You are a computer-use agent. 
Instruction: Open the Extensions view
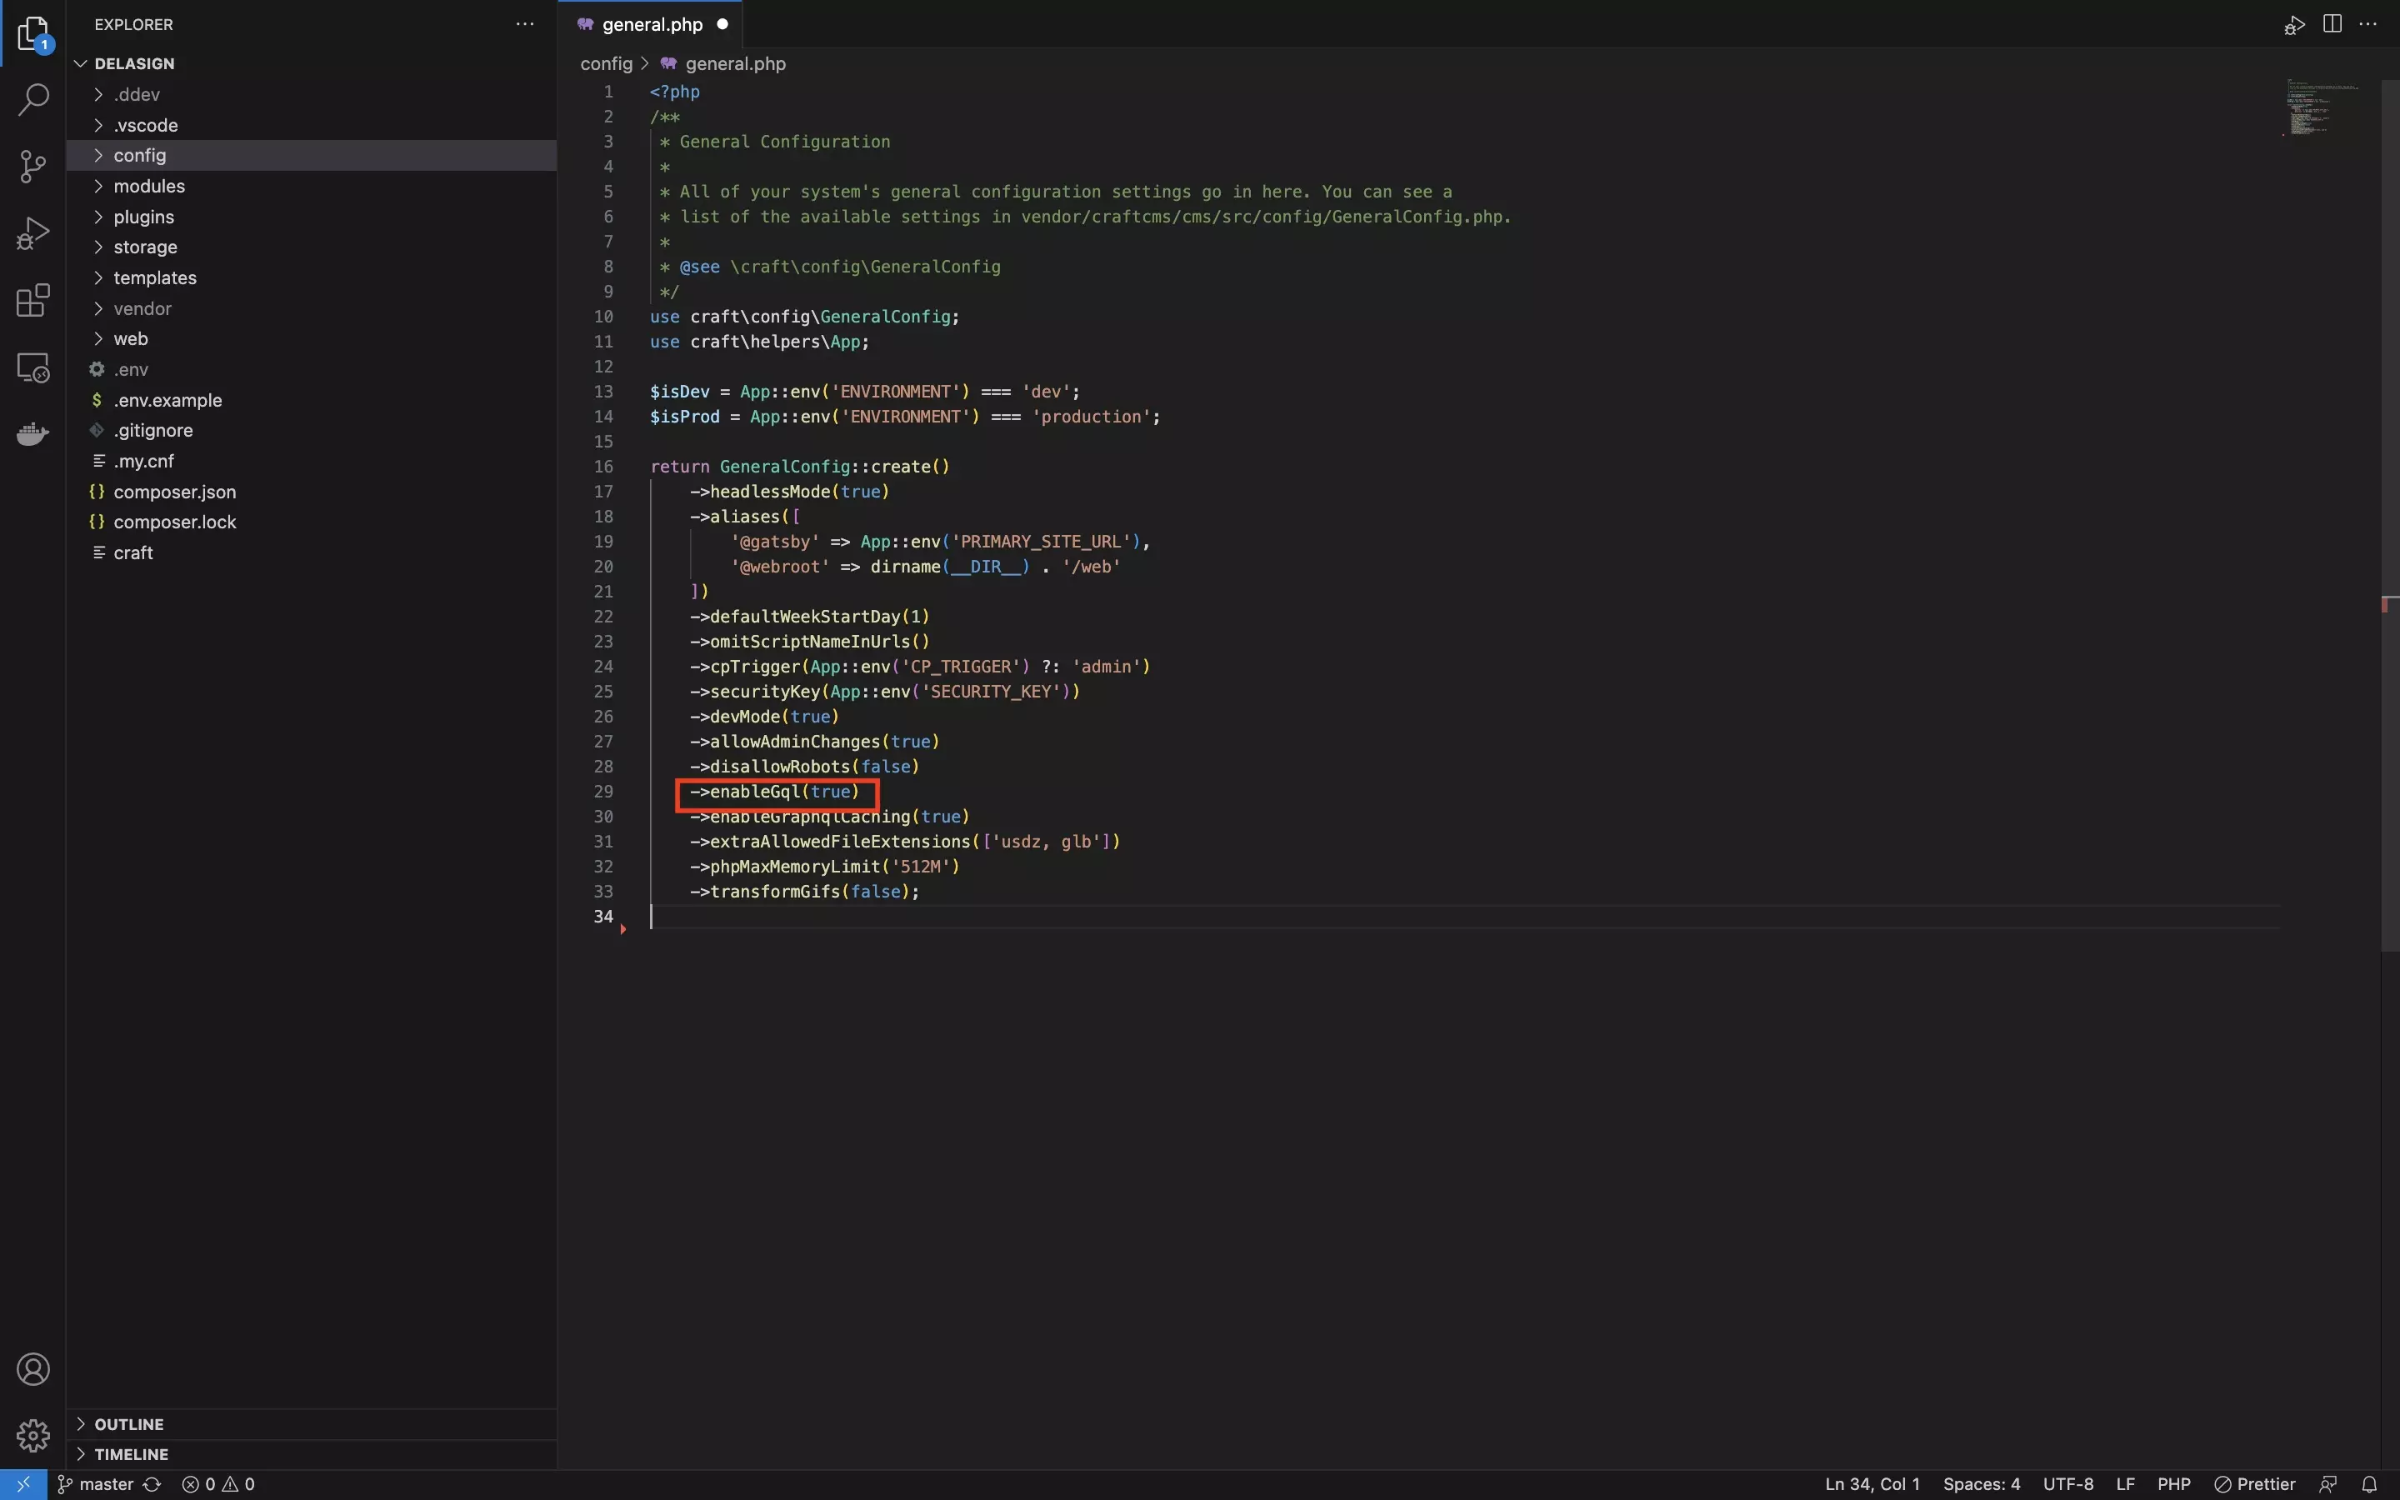point(32,300)
